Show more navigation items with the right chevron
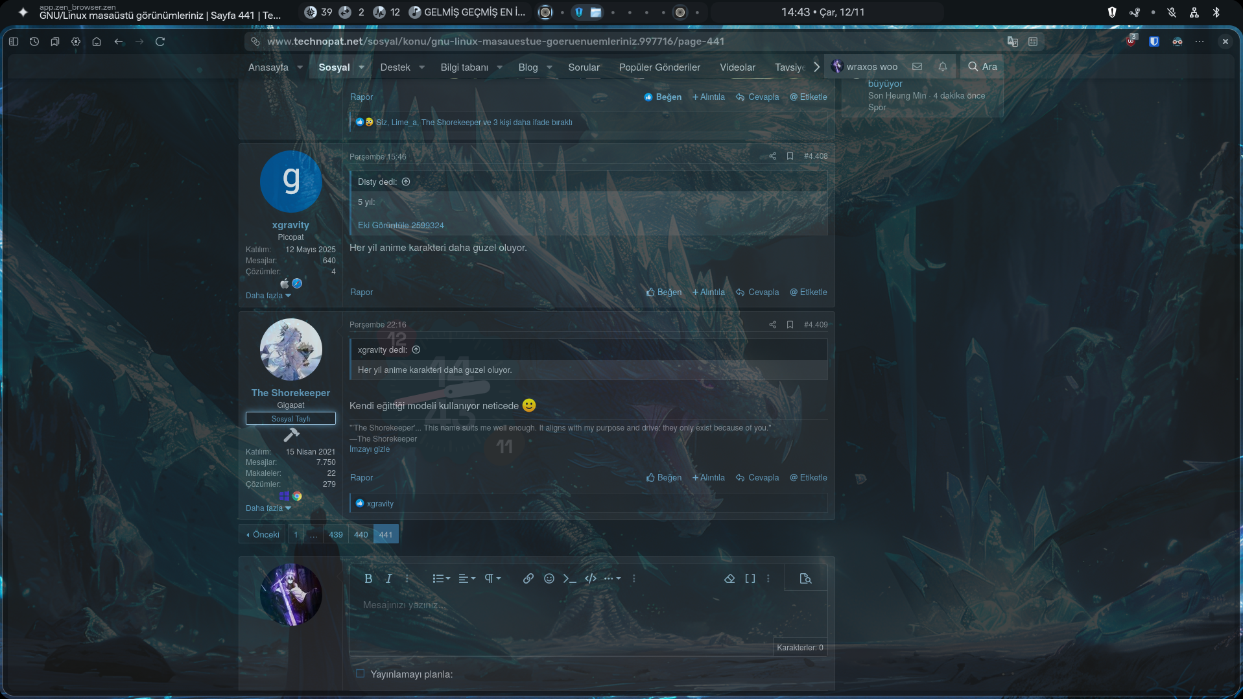 816,67
